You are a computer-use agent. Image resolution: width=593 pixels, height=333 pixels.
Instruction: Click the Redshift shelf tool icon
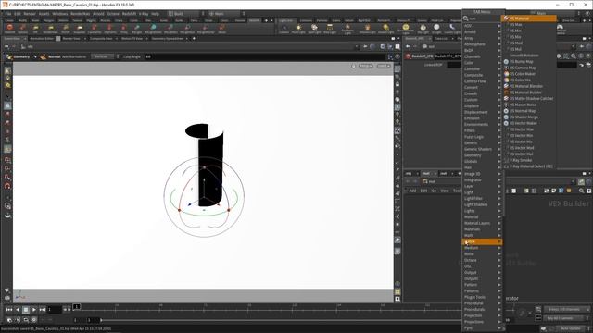click(x=10, y=29)
